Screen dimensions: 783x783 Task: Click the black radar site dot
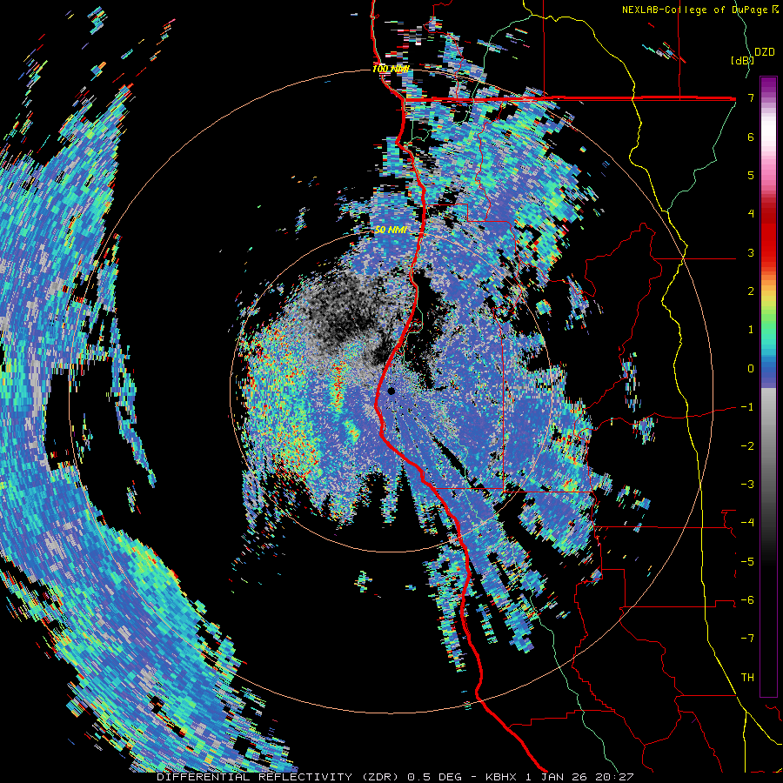tap(391, 391)
